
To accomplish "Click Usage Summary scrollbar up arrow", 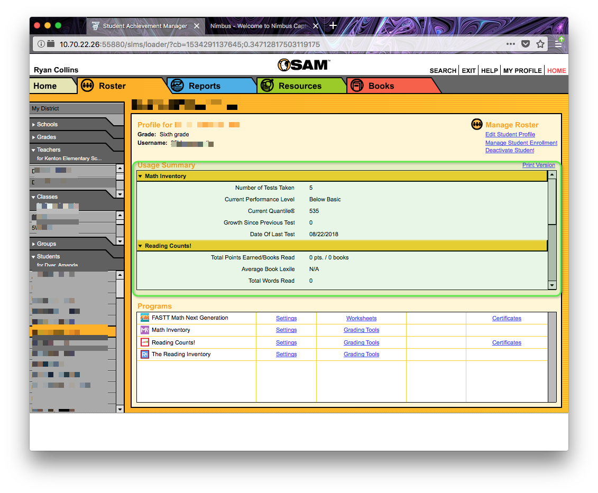I will pos(552,174).
